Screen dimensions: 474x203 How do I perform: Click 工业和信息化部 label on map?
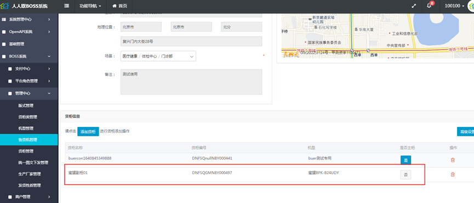405,33
